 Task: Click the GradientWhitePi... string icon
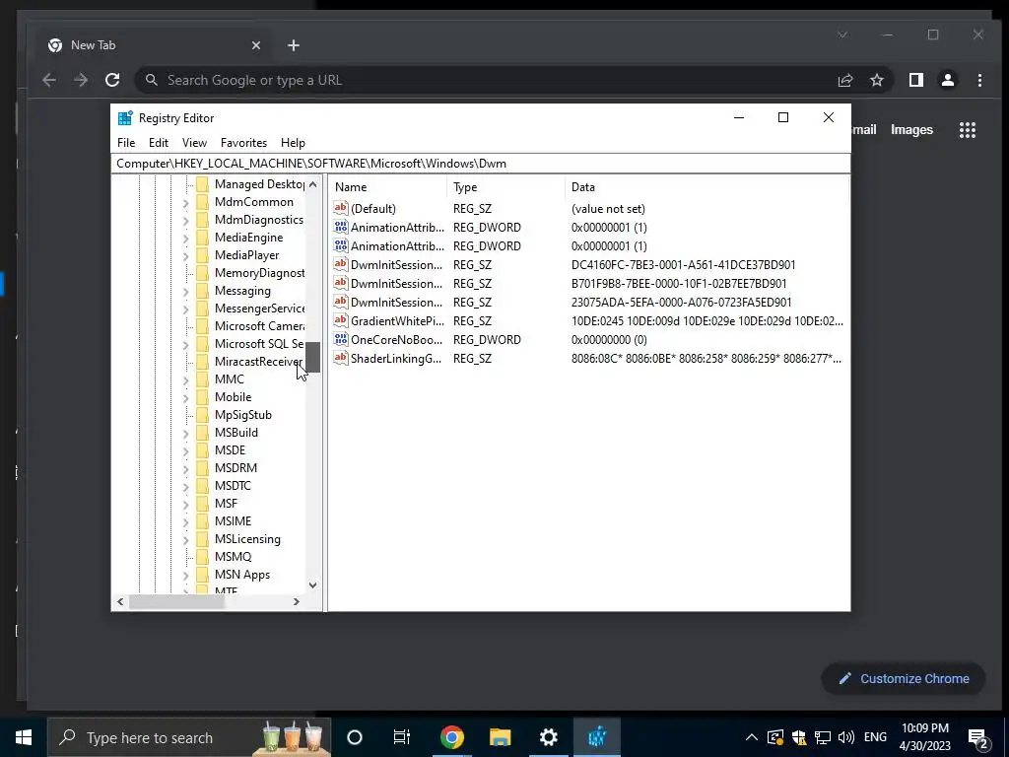(x=340, y=320)
